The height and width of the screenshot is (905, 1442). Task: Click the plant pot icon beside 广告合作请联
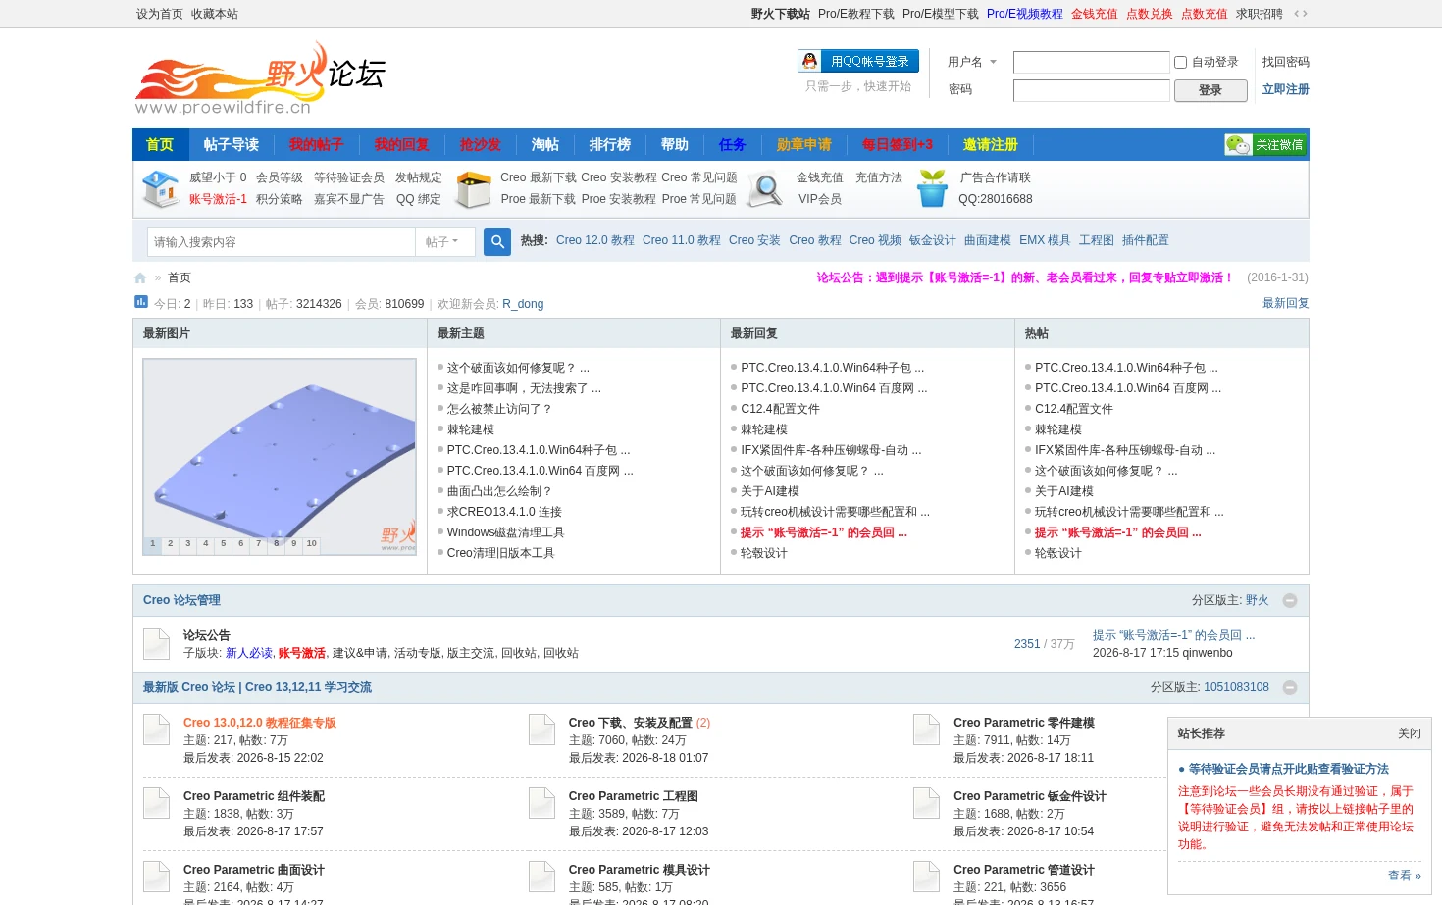click(932, 188)
